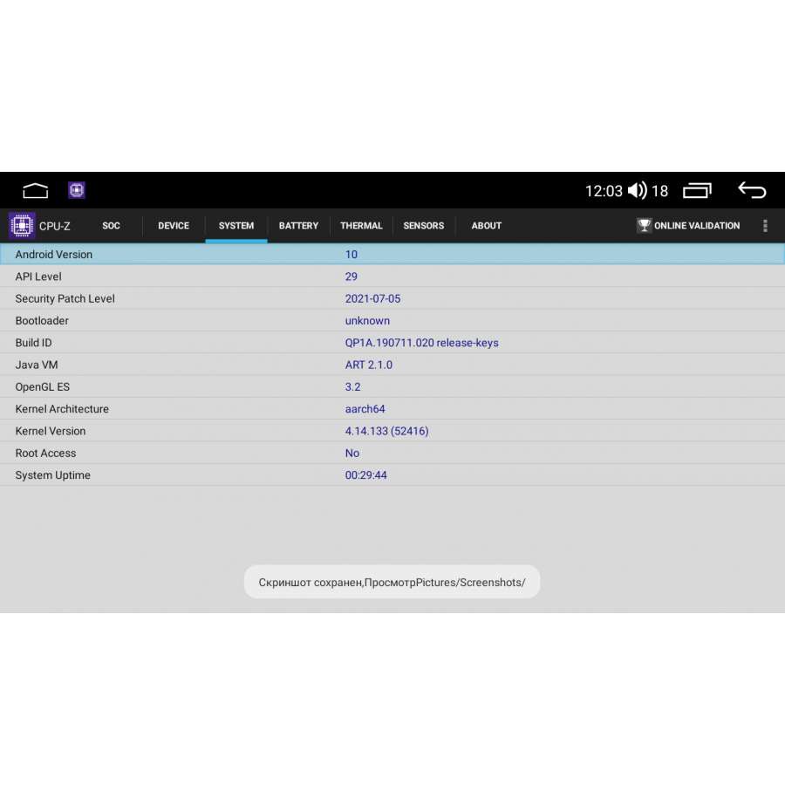785x785 pixels.
Task: Switch to the DEVICE tab
Action: 174,226
